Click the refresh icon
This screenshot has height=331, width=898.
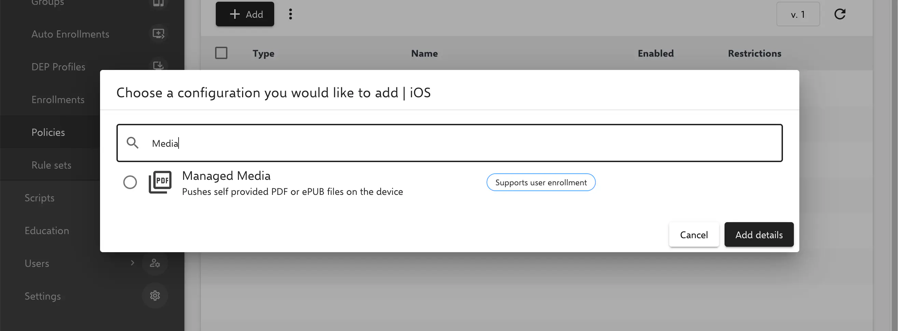pos(840,14)
